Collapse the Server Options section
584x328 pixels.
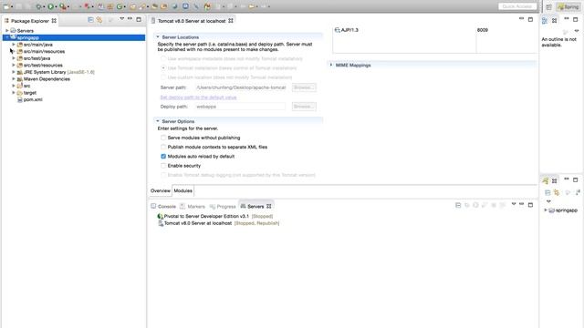pyautogui.click(x=158, y=121)
